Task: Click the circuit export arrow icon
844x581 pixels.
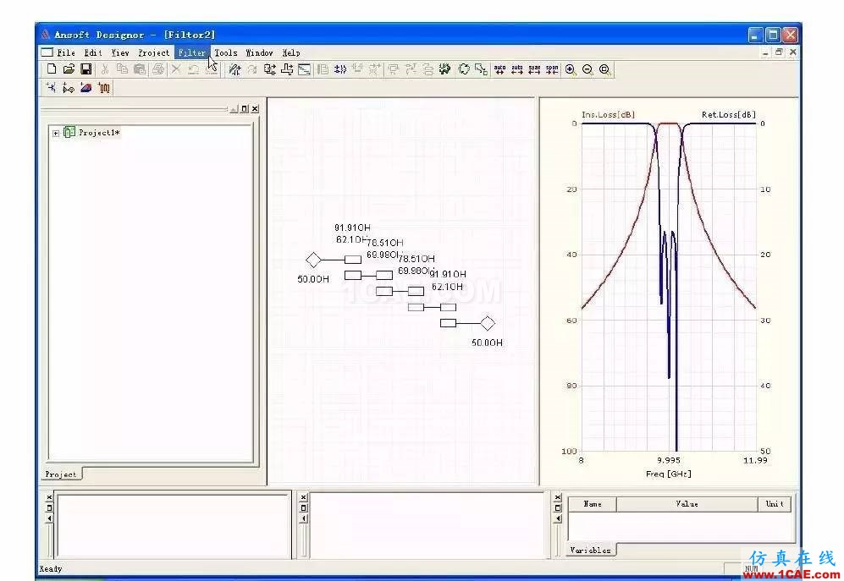Action: 270,69
